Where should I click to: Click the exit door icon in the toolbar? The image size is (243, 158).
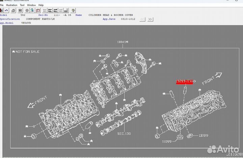click(x=1, y=10)
